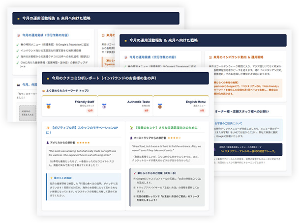Click the bronze medal icon in English Menu card

click(x=160, y=106)
